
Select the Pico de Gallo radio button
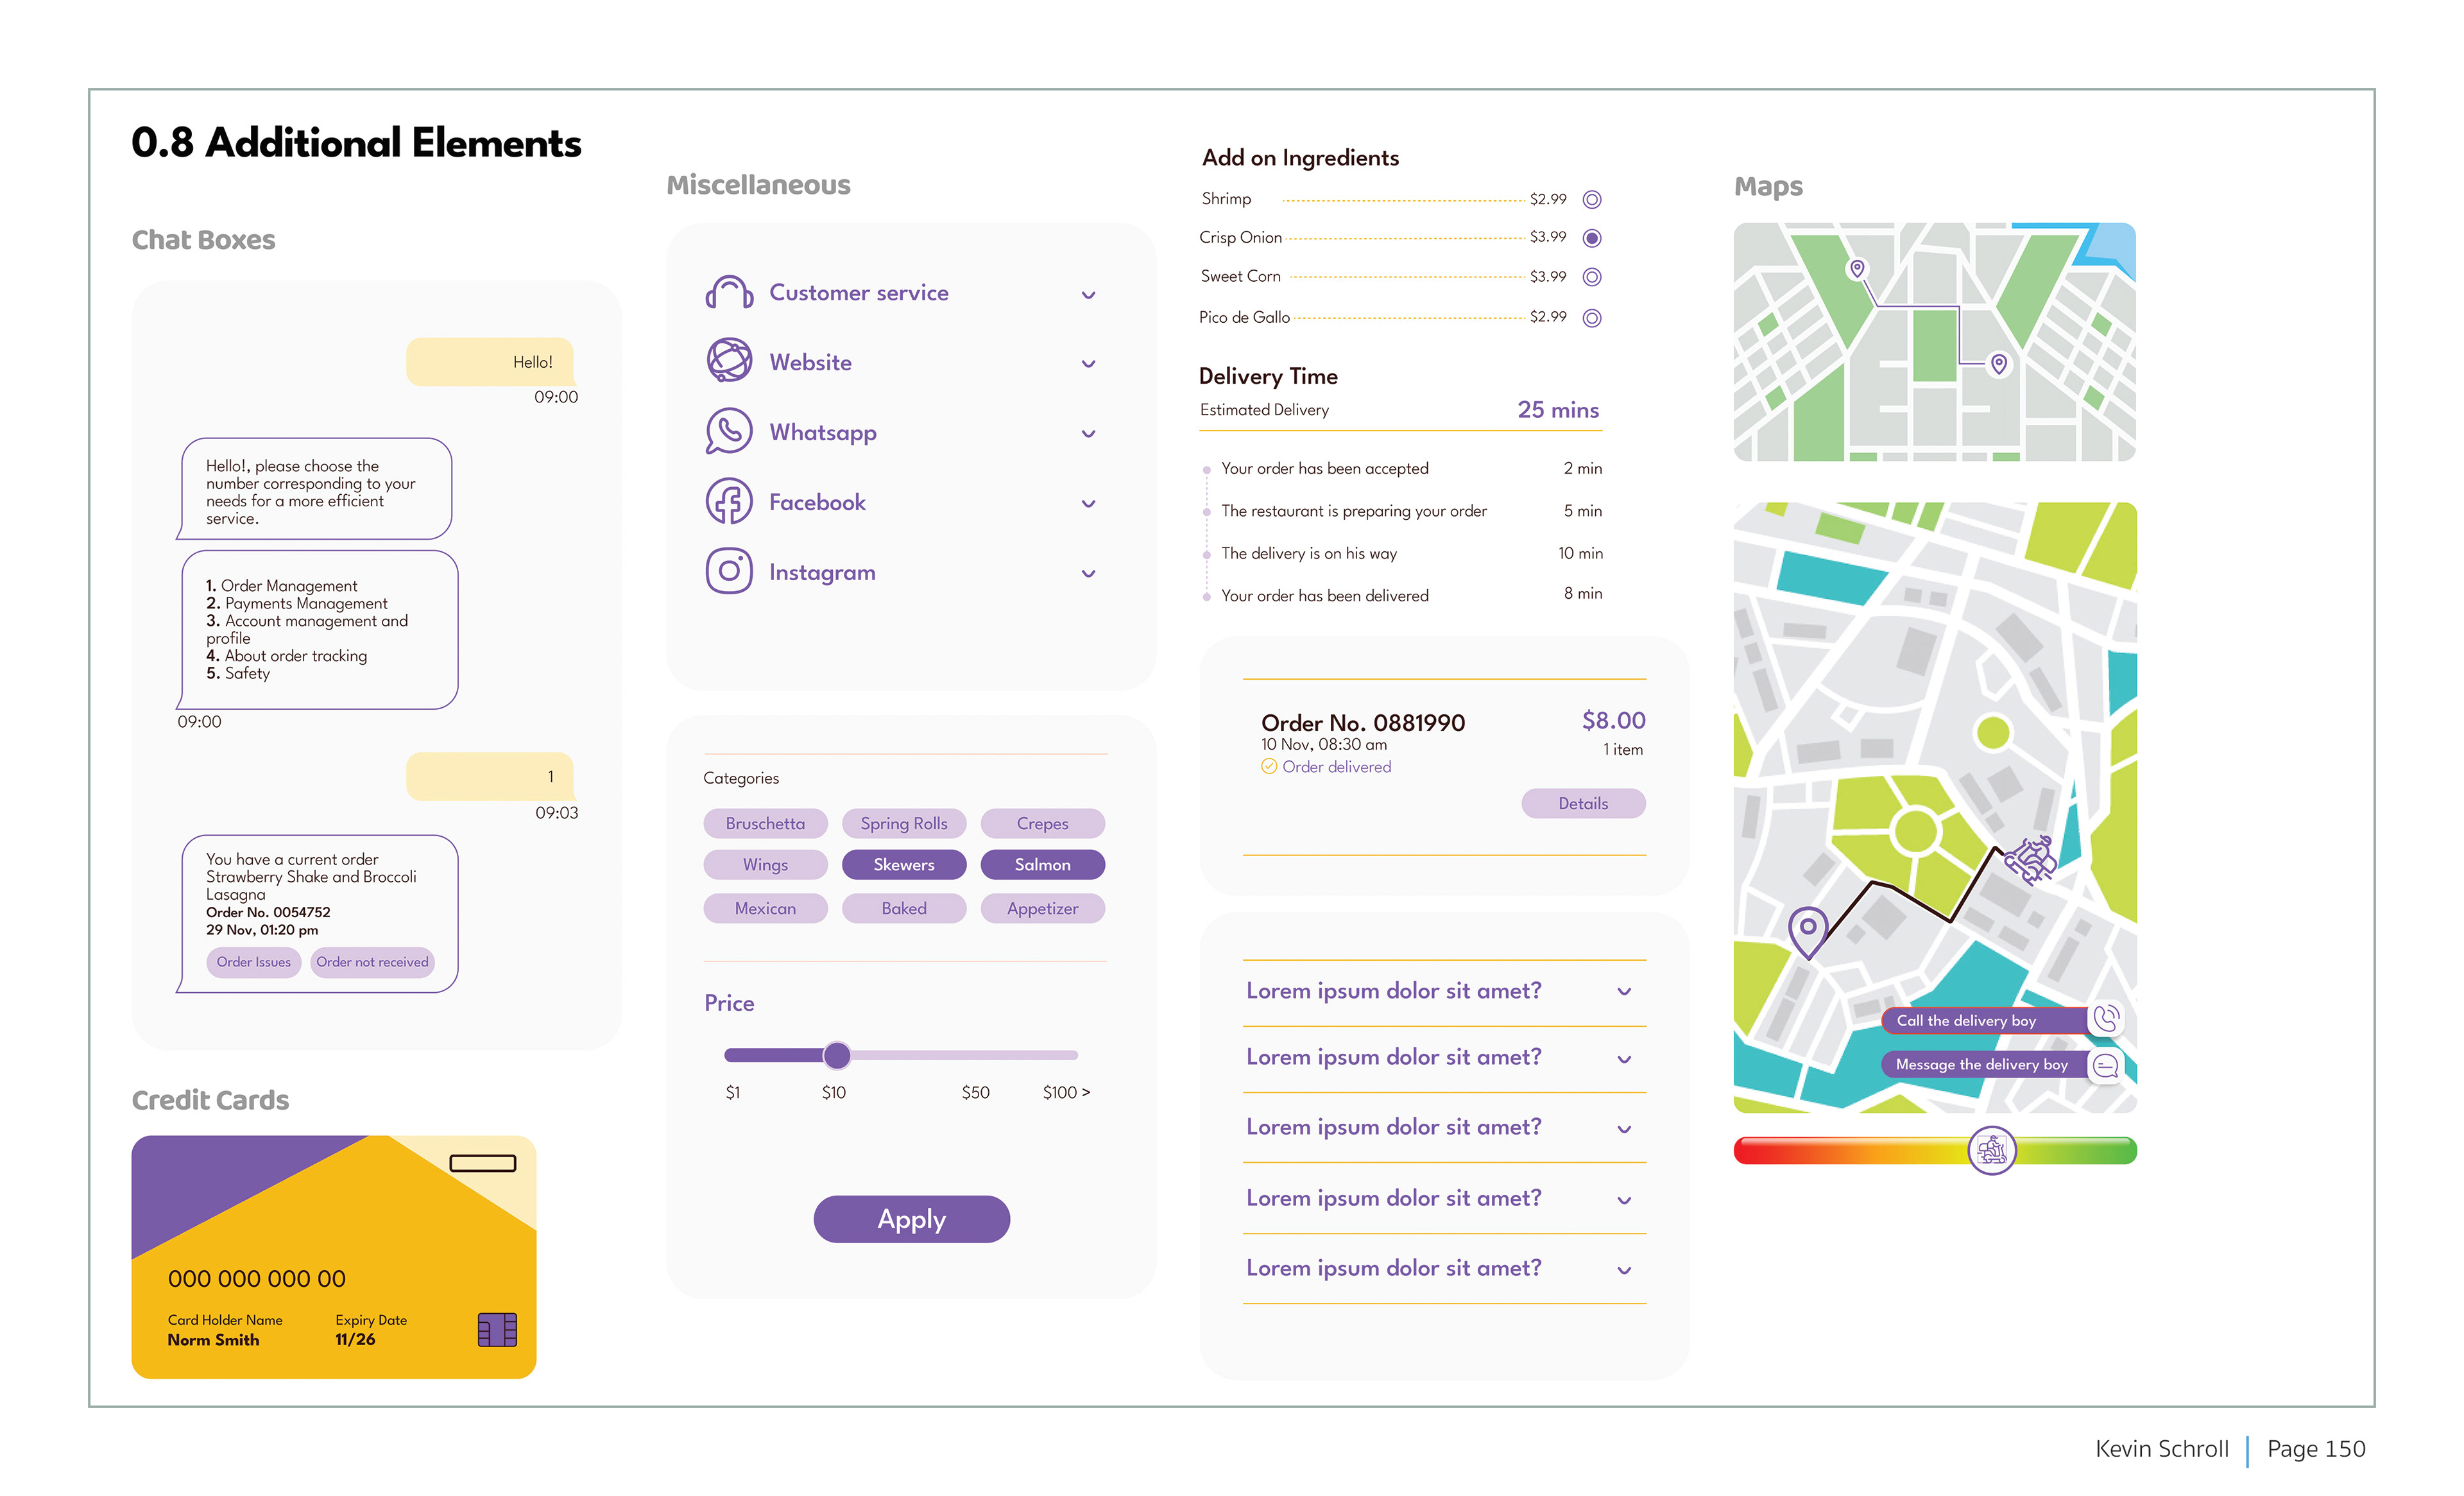[x=1592, y=318]
